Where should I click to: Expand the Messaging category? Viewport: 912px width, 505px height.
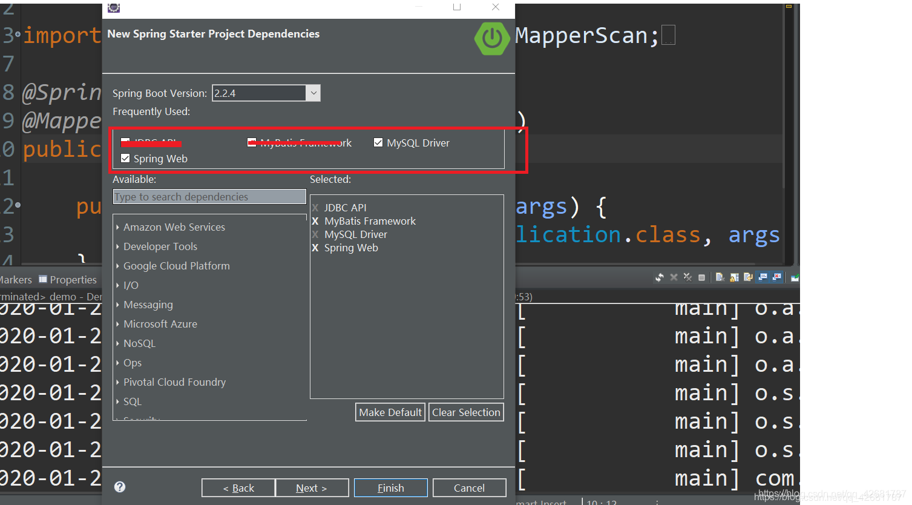[117, 305]
